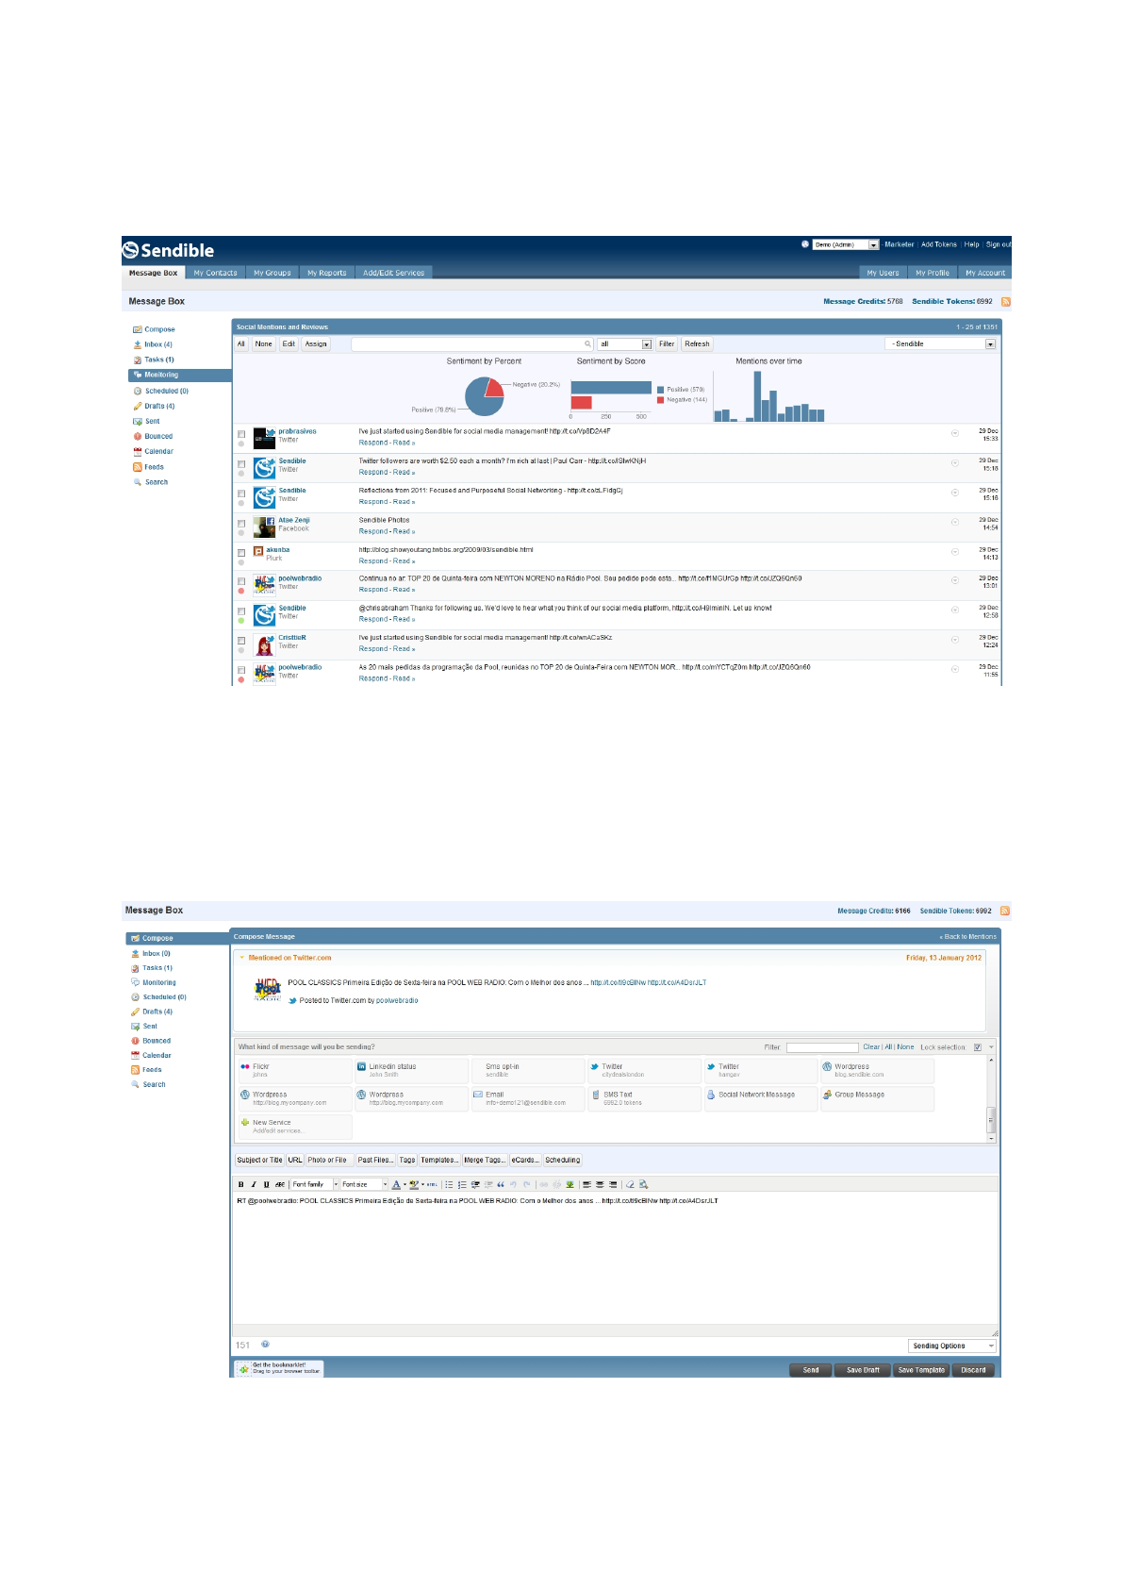
Task: Click the Sendible logo
Action: [168, 250]
